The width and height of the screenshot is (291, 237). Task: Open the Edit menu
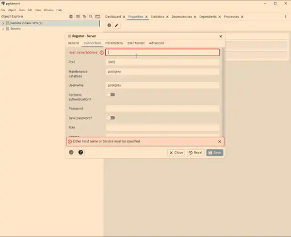(x=30, y=10)
